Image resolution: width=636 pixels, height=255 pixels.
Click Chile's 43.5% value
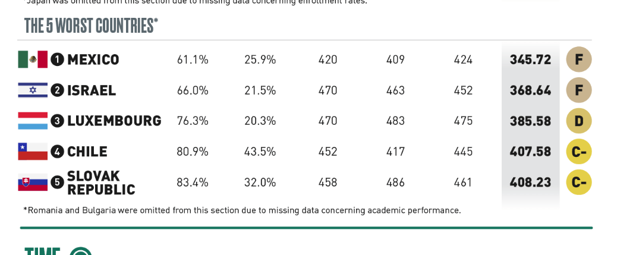(260, 152)
